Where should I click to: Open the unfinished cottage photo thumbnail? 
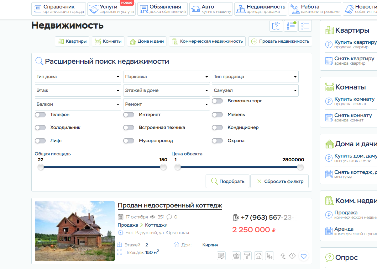coord(75,231)
